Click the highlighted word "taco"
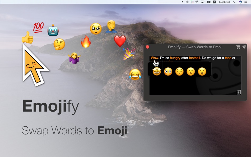Image resolution: width=251 pixels, height=157 pixels. (228, 58)
